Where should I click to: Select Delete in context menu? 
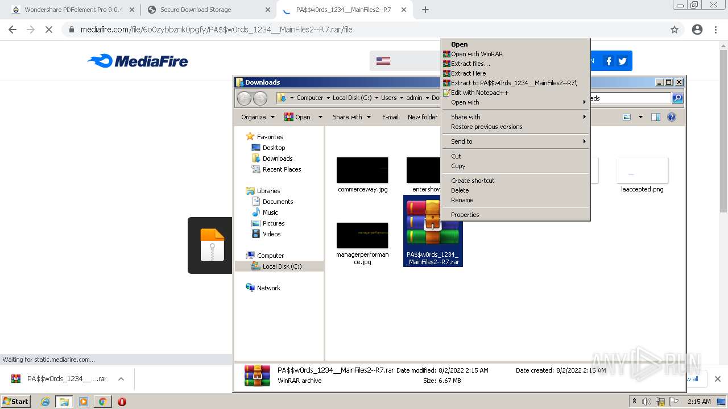click(516, 190)
